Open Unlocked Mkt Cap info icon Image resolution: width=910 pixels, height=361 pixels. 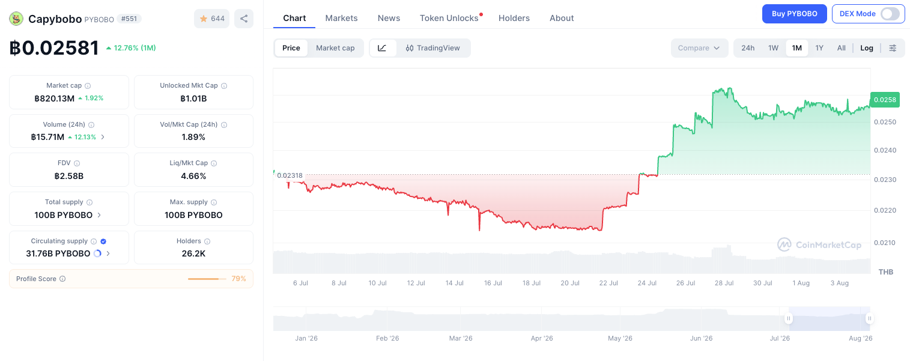pos(224,86)
